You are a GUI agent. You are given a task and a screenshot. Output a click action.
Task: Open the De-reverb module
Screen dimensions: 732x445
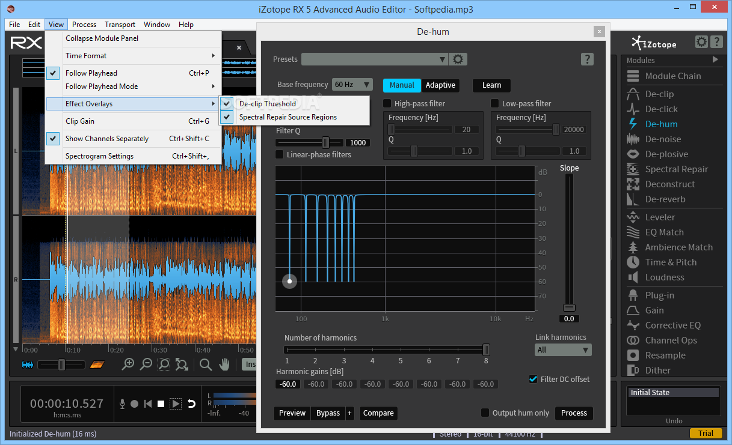[x=665, y=199]
